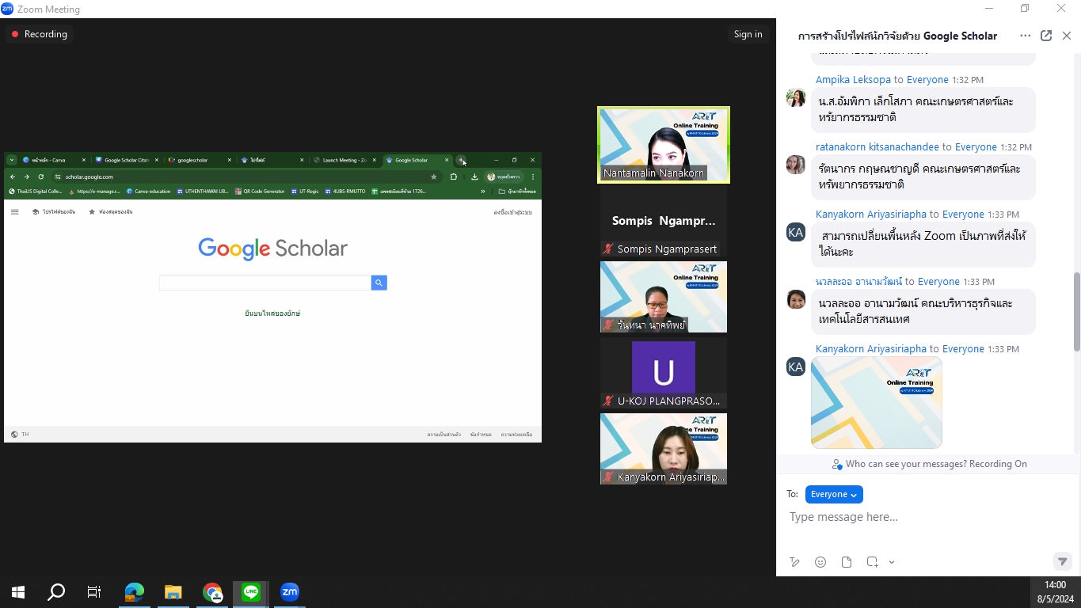Expand the bookmarks overflow chevron in shared Chrome
The height and width of the screenshot is (608, 1081).
483,192
